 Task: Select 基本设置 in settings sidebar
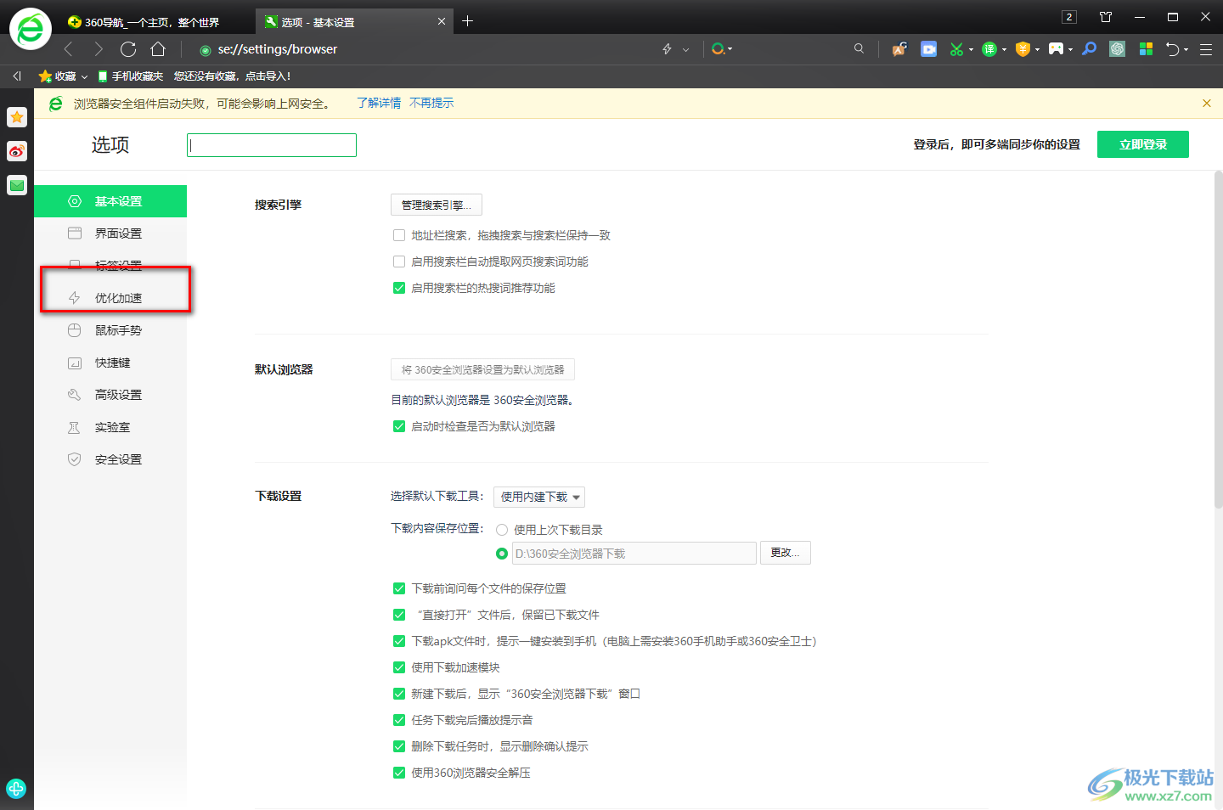click(x=110, y=201)
